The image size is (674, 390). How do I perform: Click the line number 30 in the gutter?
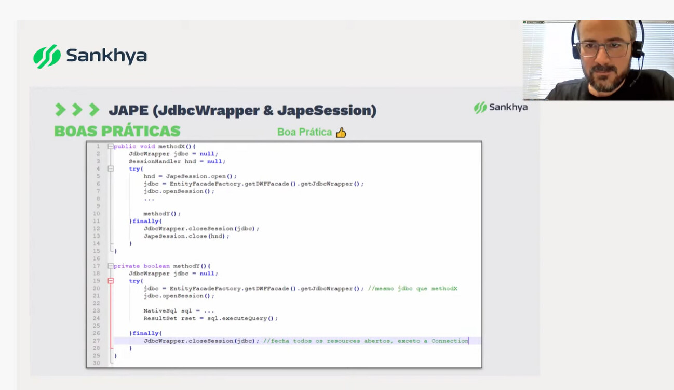(96, 363)
